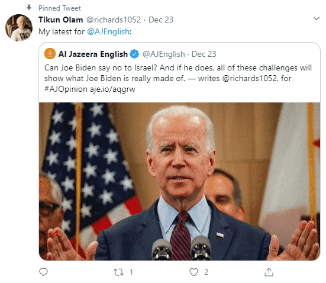This screenshot has height=283, width=326.
Task: Open the @AJEnglish mention link
Action: [x=108, y=31]
